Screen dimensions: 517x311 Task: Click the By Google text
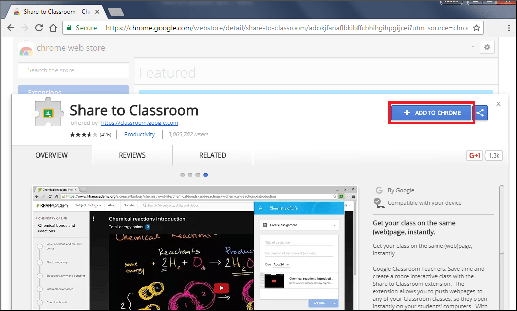(401, 190)
